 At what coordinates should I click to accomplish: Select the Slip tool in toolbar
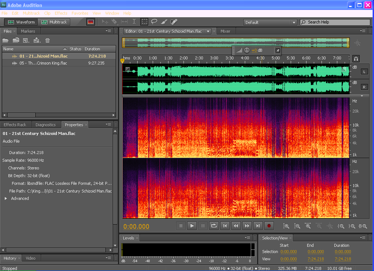124,22
